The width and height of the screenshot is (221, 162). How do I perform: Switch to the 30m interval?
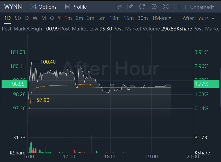(143, 18)
